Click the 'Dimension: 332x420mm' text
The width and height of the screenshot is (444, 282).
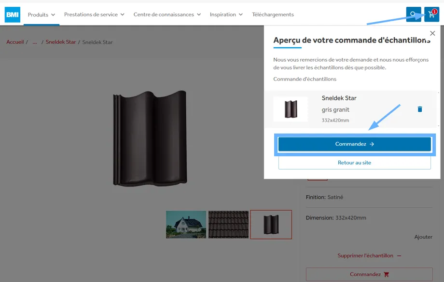[336, 218]
